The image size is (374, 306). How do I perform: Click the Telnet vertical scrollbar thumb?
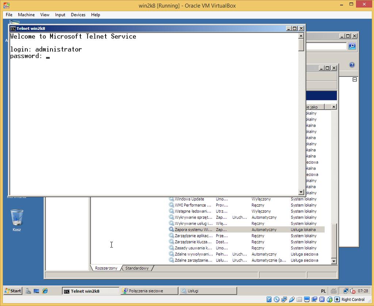301,45
